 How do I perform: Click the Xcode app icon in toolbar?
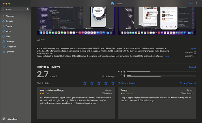[113, 3]
